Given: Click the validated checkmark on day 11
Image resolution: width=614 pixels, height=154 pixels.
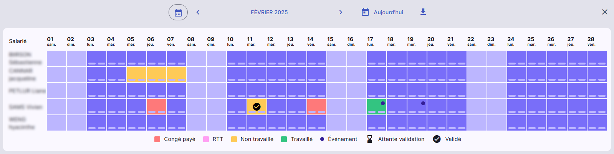Looking at the screenshot, I should [257, 107].
